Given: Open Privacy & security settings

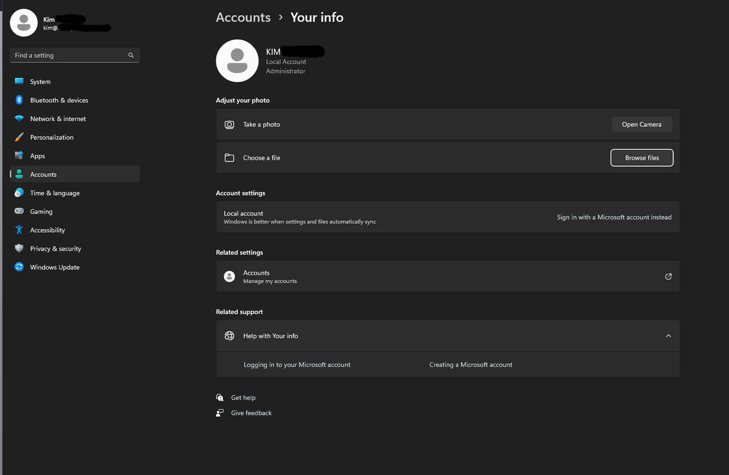Looking at the screenshot, I should (x=75, y=248).
